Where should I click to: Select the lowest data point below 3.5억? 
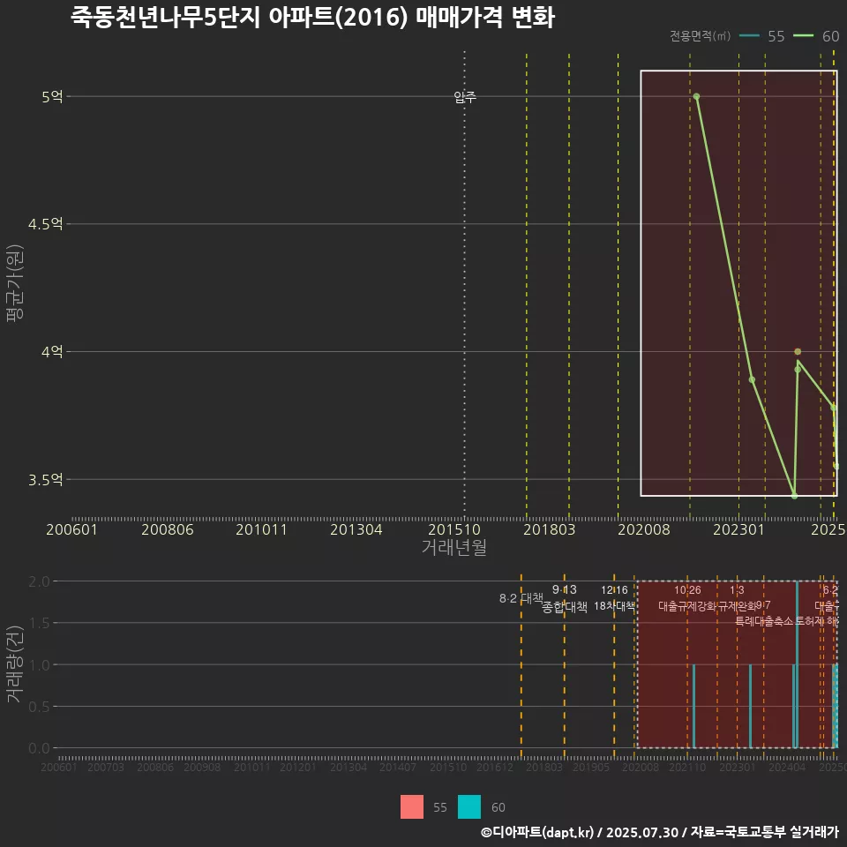click(x=794, y=495)
